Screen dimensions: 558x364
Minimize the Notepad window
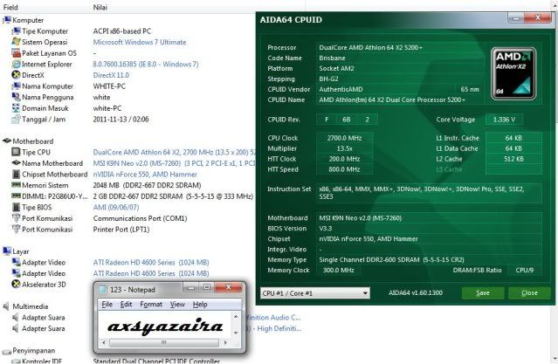point(191,287)
